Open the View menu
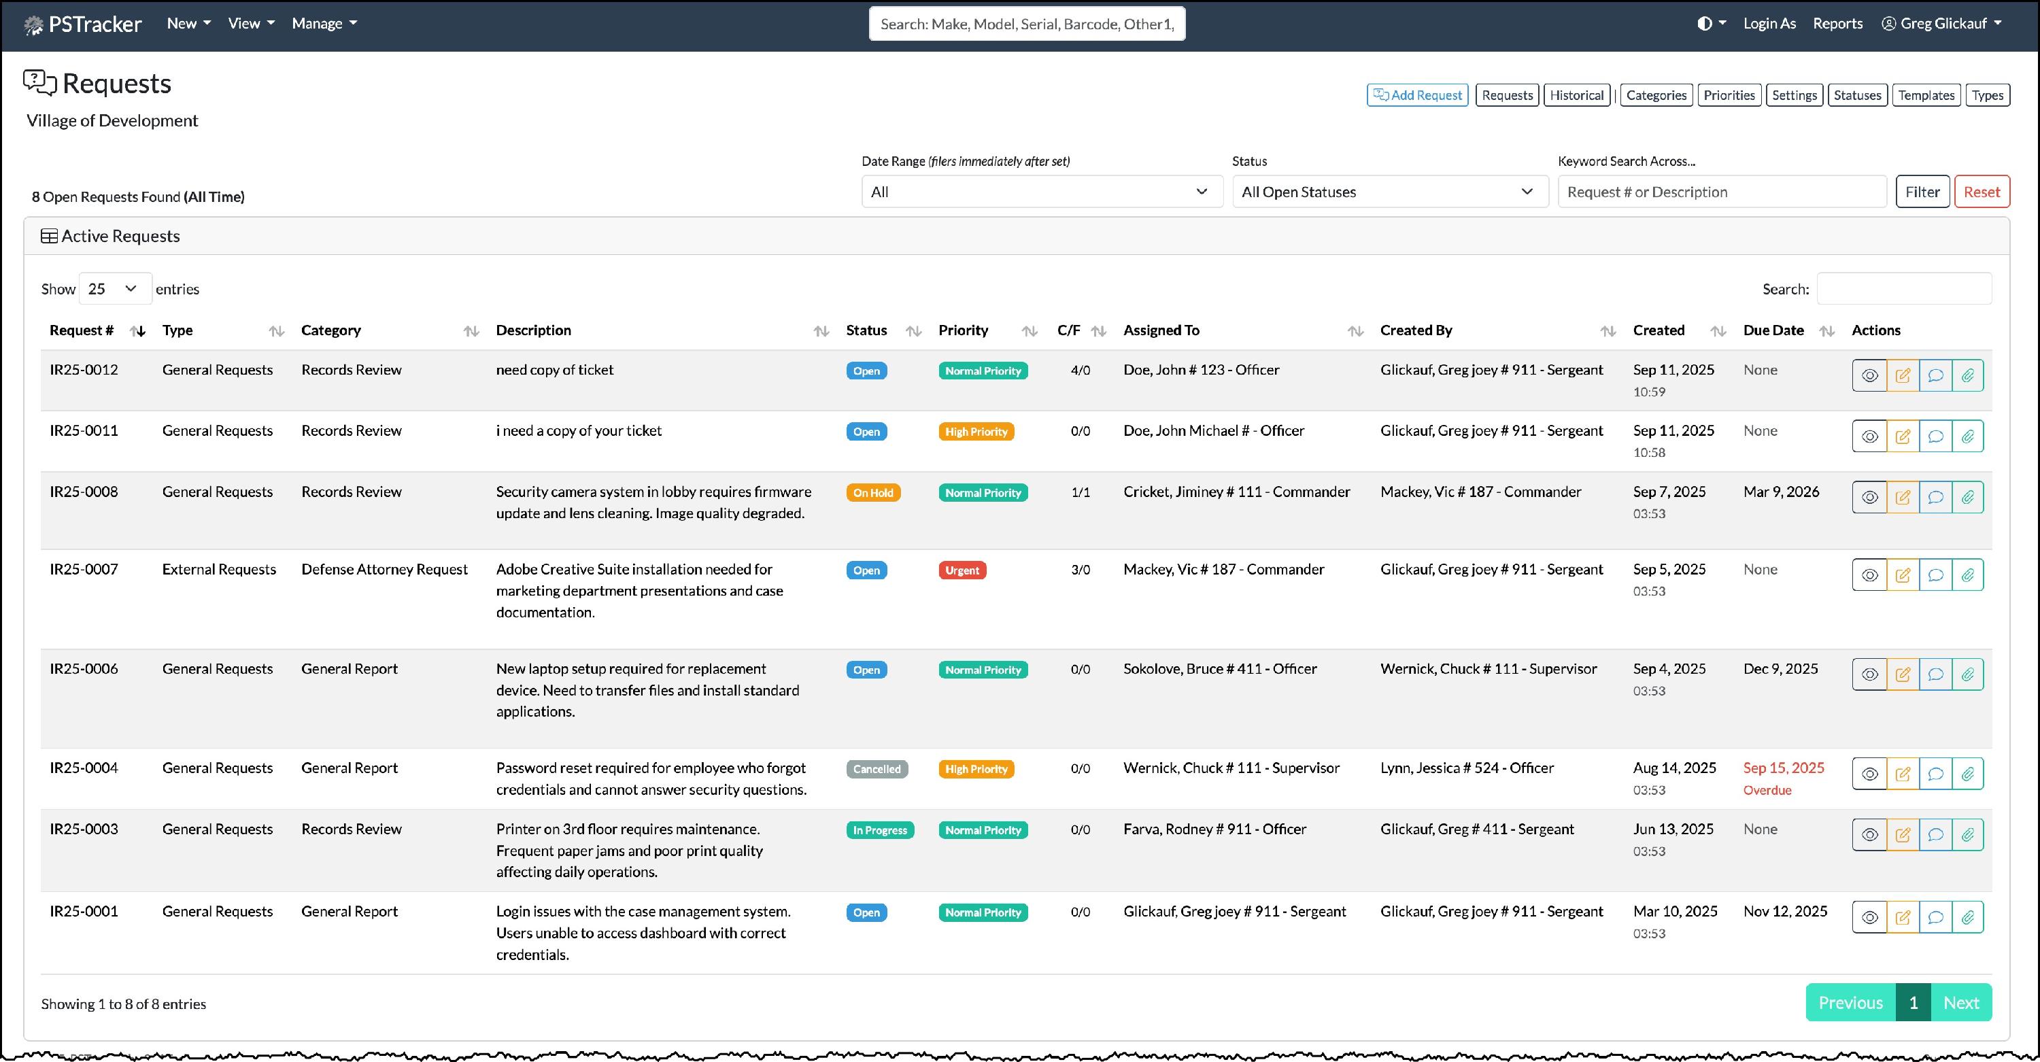The image size is (2040, 1062). point(251,24)
